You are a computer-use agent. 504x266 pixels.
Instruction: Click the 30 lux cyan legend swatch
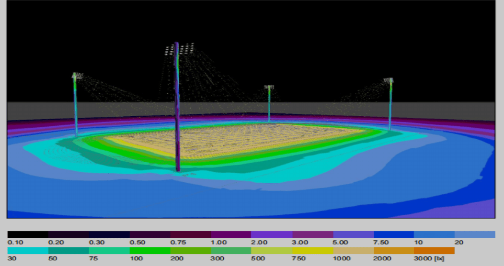point(28,250)
